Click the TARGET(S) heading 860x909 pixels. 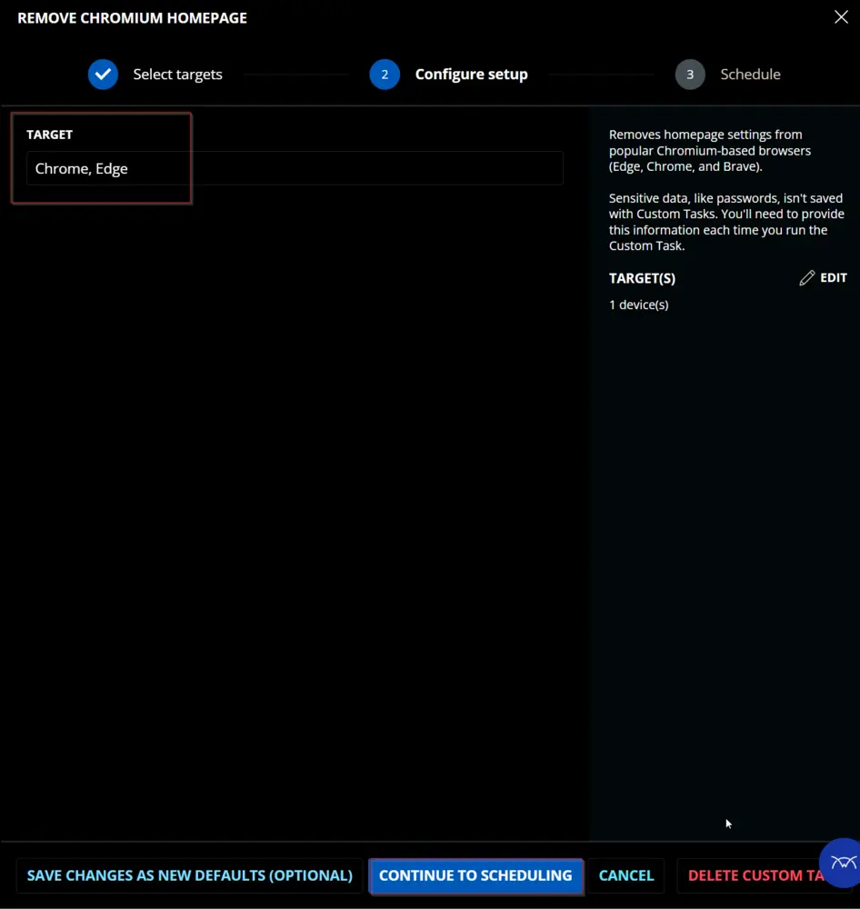tap(642, 278)
